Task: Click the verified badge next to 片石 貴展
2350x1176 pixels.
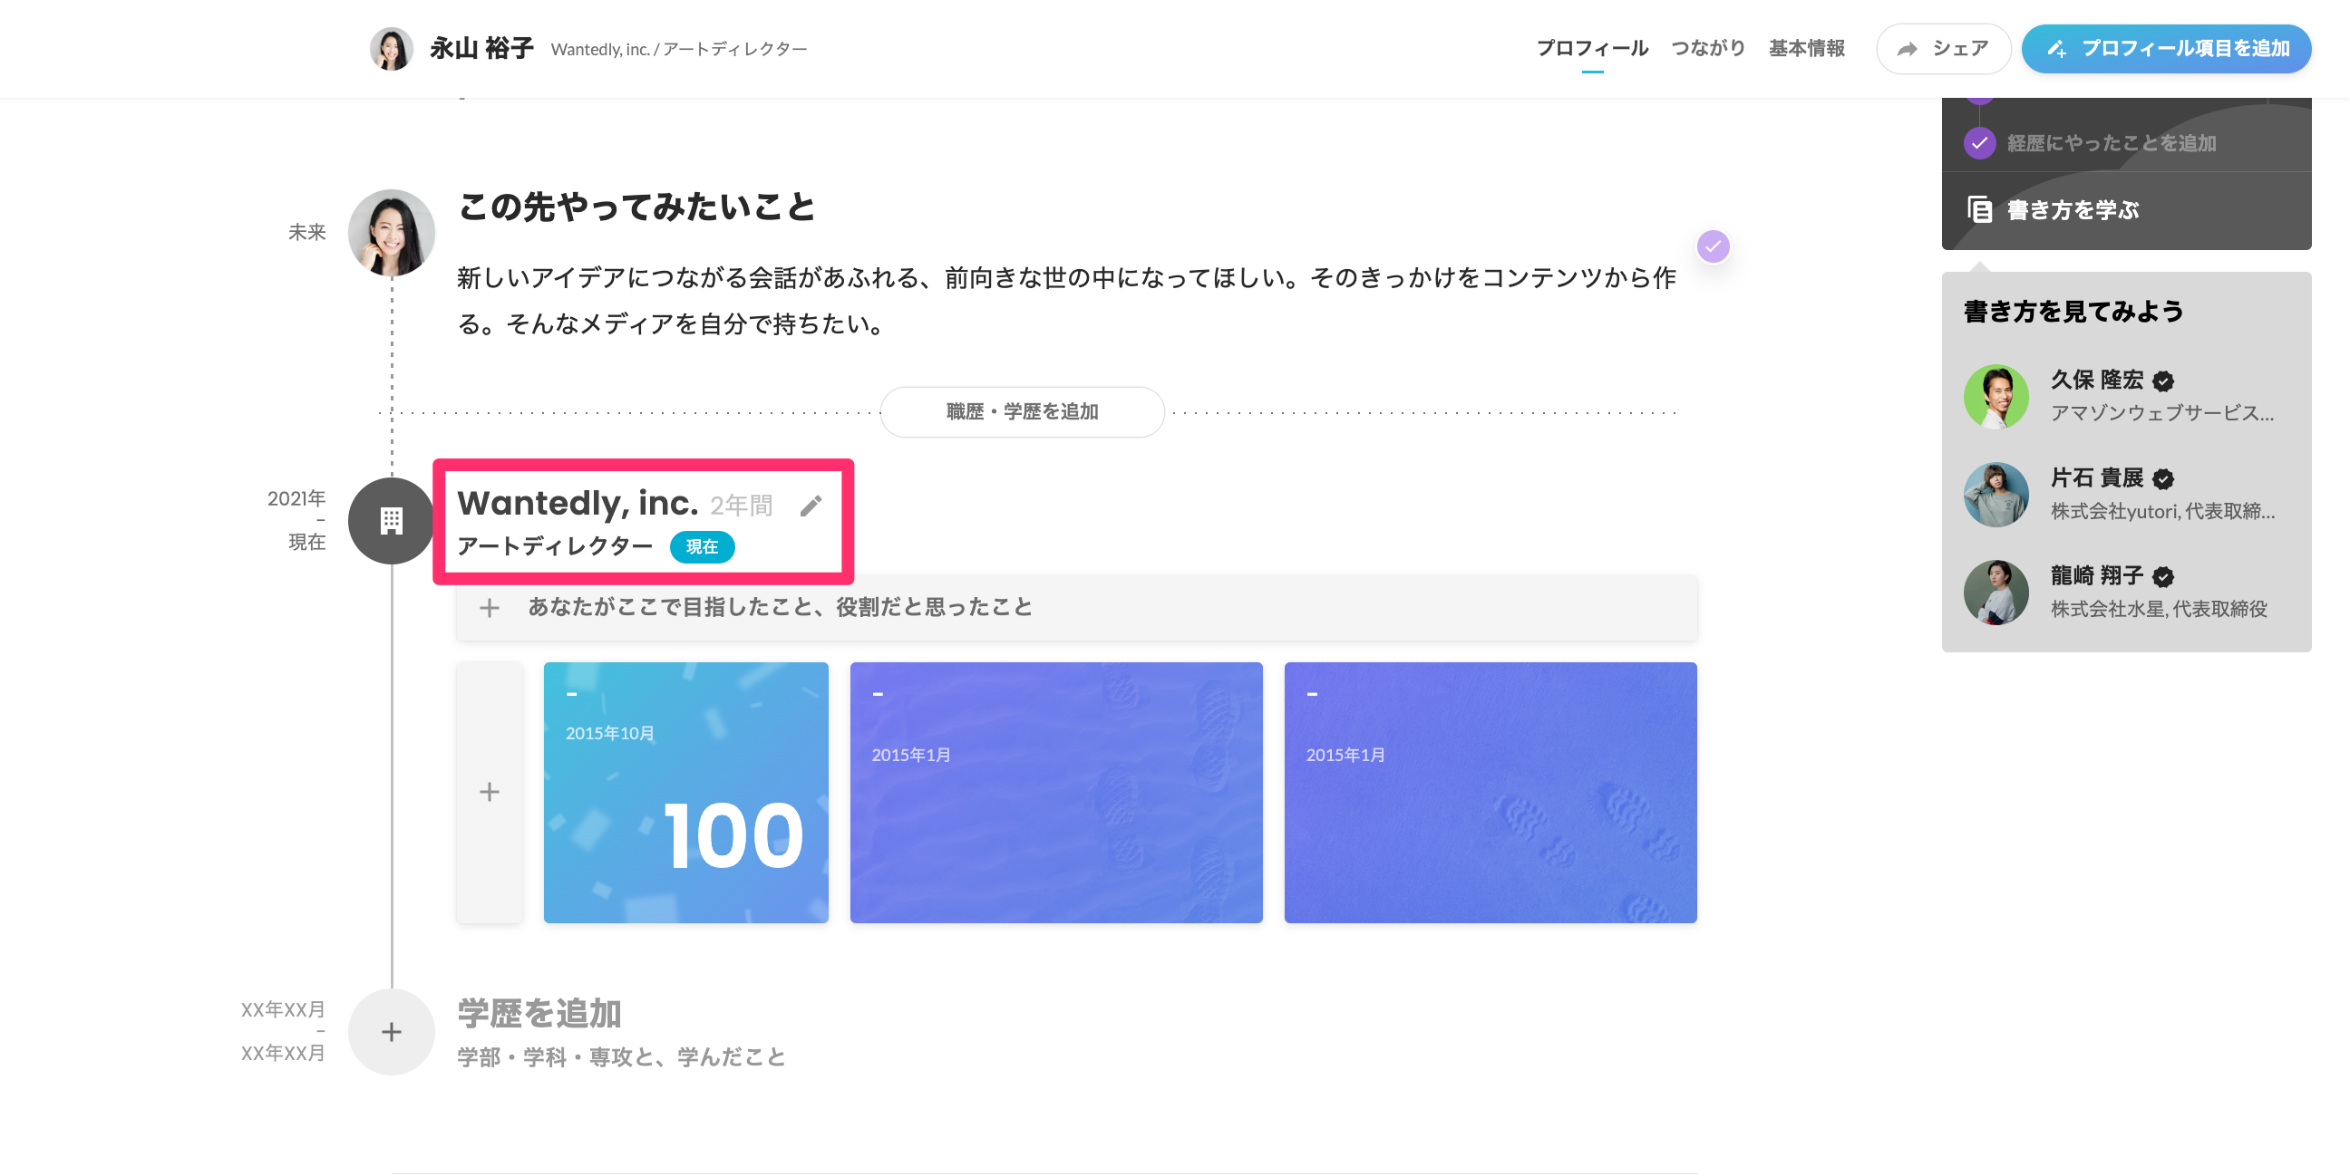Action: (x=2163, y=478)
